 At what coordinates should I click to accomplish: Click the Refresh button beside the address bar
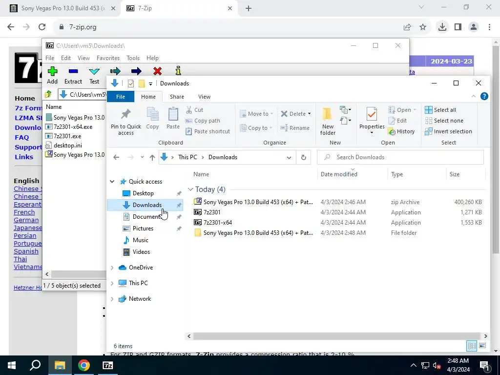pos(304,157)
